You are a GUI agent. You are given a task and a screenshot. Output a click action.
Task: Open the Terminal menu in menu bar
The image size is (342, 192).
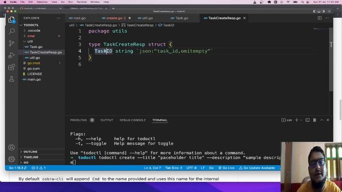82,2
